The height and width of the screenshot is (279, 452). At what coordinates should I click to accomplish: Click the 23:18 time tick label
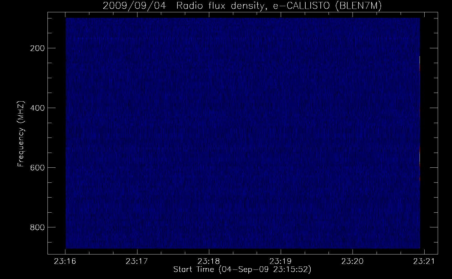click(209, 261)
